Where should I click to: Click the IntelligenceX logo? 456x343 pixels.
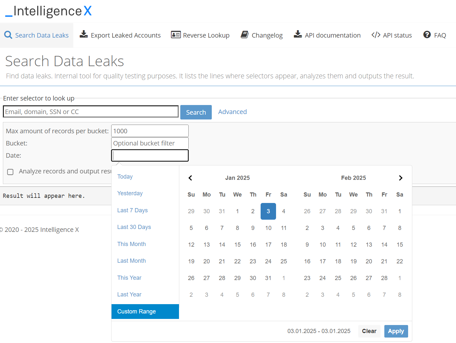click(49, 11)
